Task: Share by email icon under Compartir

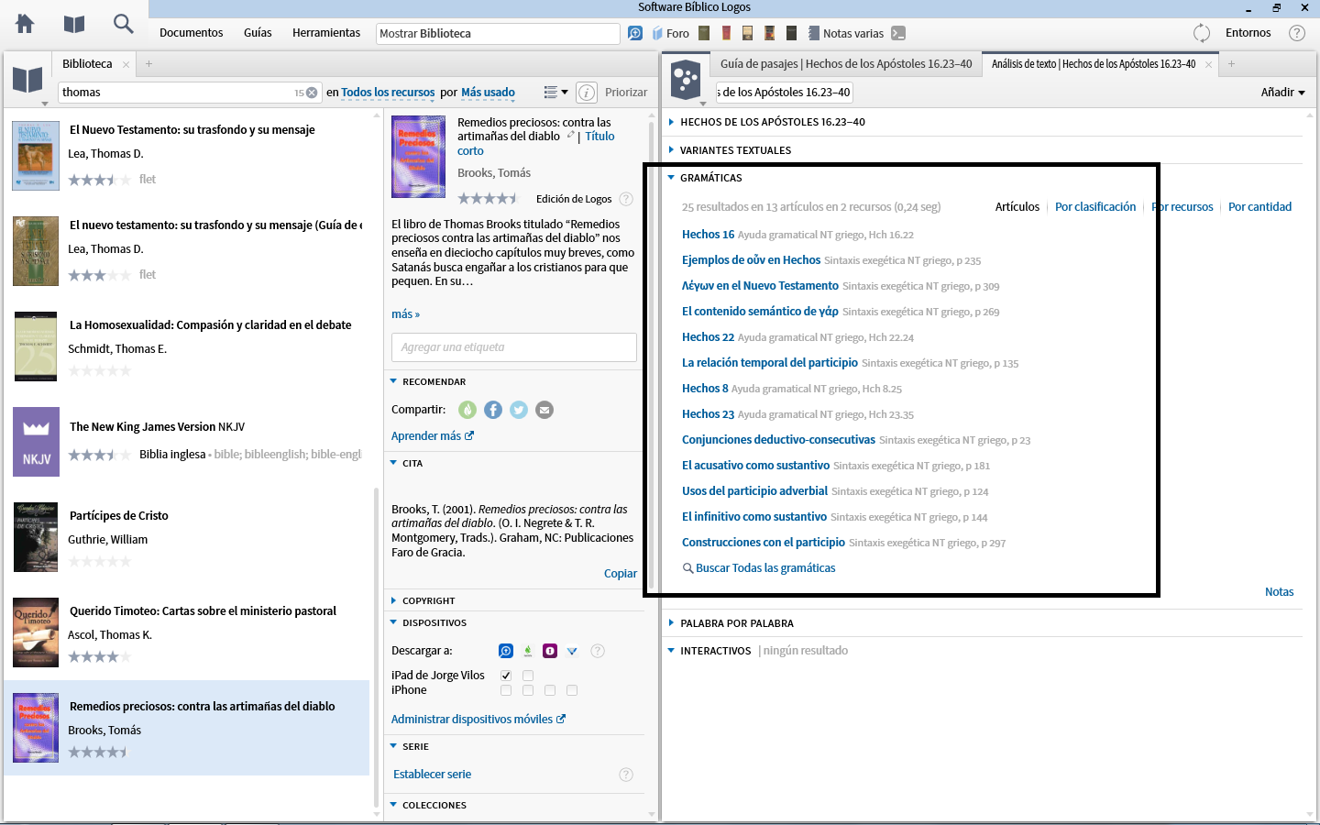Action: pos(544,410)
